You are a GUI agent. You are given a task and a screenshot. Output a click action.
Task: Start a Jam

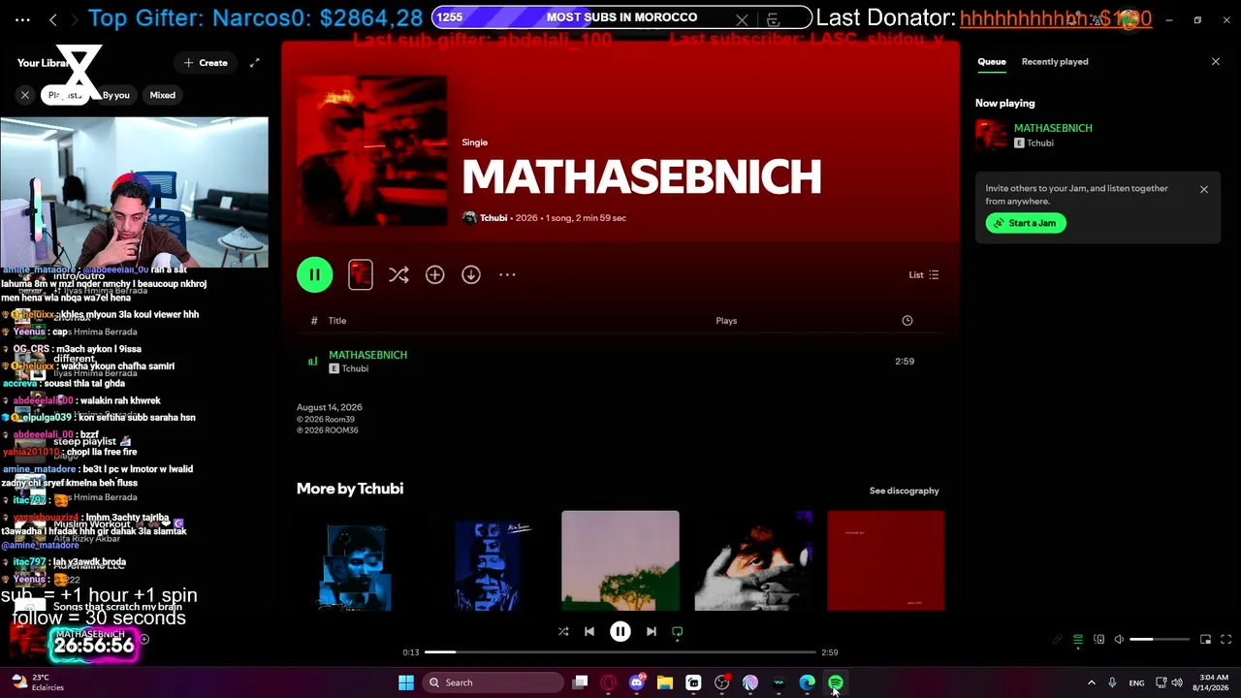(1026, 223)
